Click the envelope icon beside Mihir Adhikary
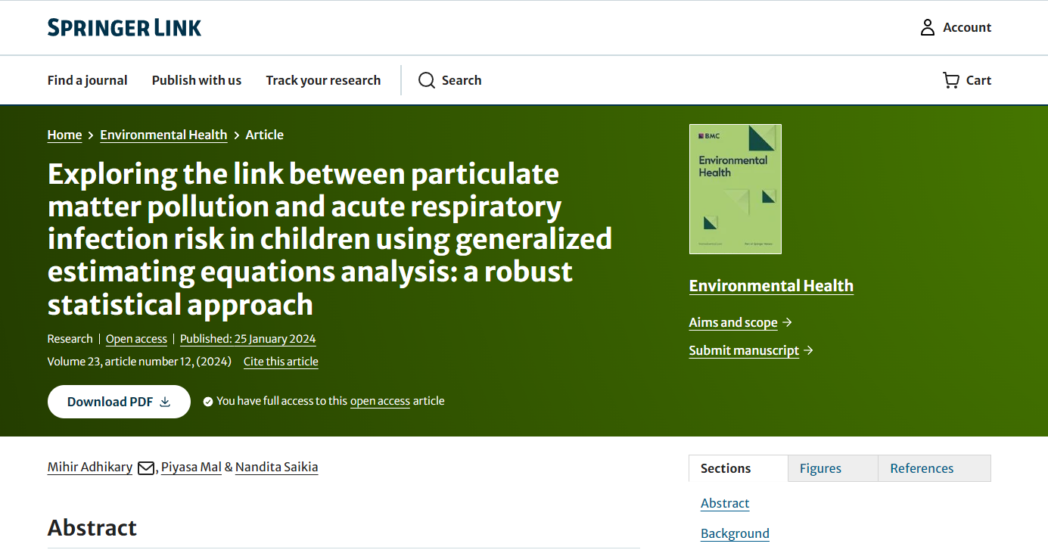This screenshot has width=1048, height=553. [145, 468]
